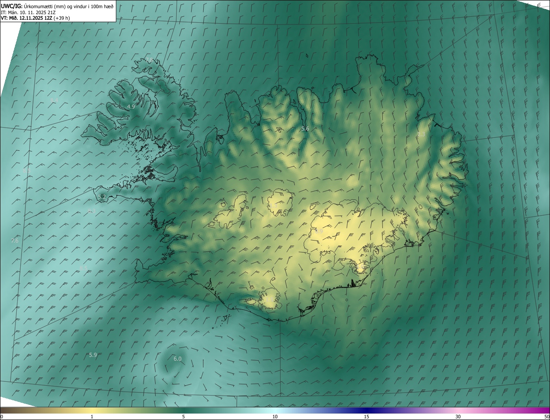Click the 8.3 value below Snæfellsnes

tap(92, 211)
